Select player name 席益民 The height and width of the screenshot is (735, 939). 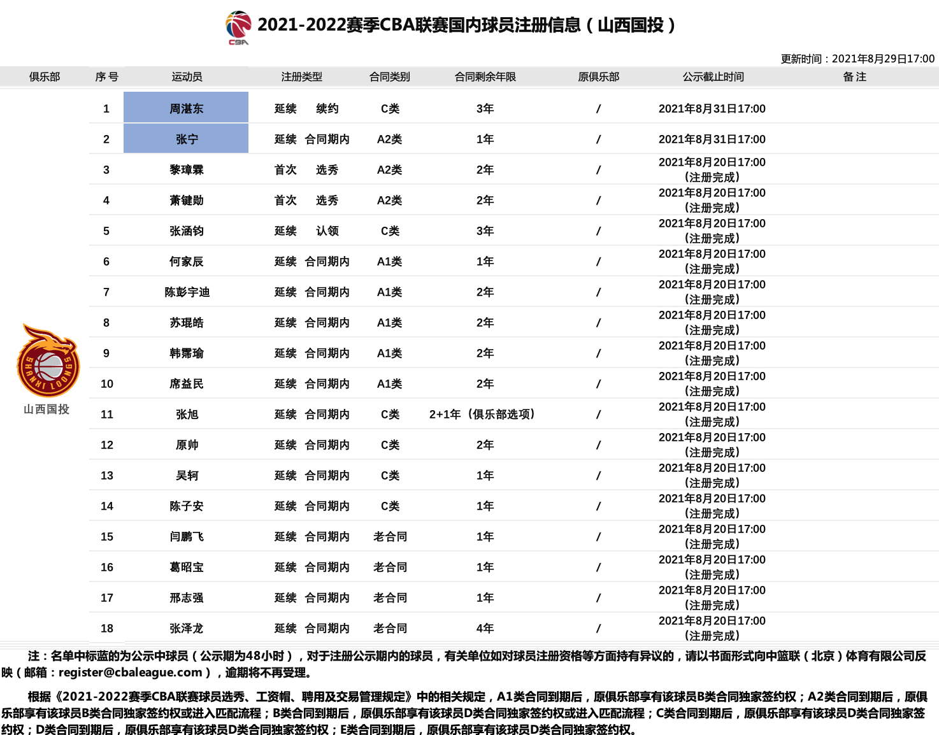186,383
